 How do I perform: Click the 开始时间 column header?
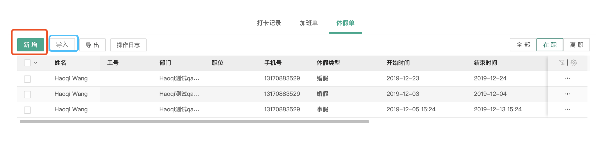click(398, 63)
